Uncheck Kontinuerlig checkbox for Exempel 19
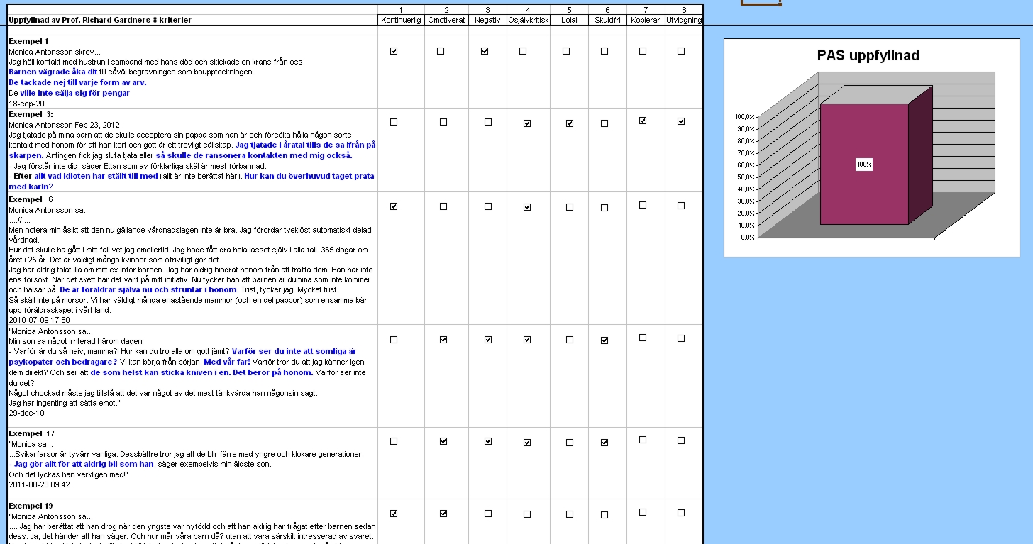 click(394, 514)
